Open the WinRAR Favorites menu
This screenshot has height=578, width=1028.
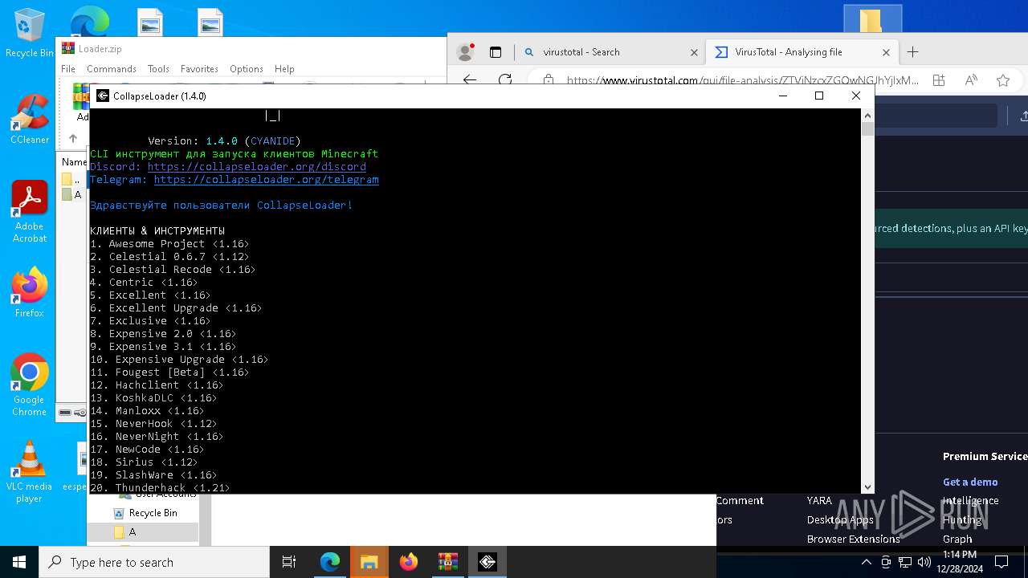(x=199, y=69)
